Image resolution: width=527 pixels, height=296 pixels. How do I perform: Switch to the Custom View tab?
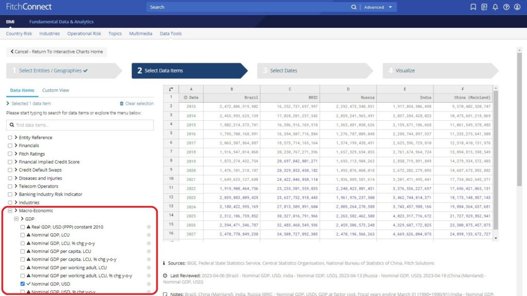(x=56, y=90)
